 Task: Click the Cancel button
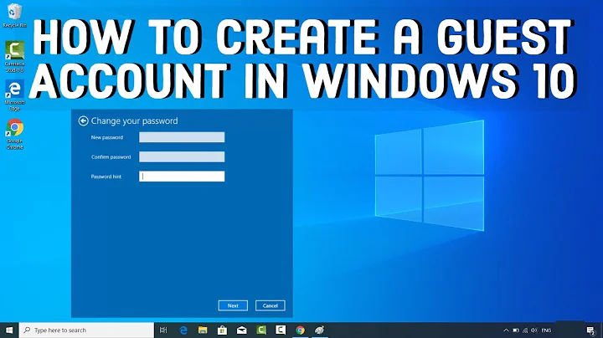[271, 305]
